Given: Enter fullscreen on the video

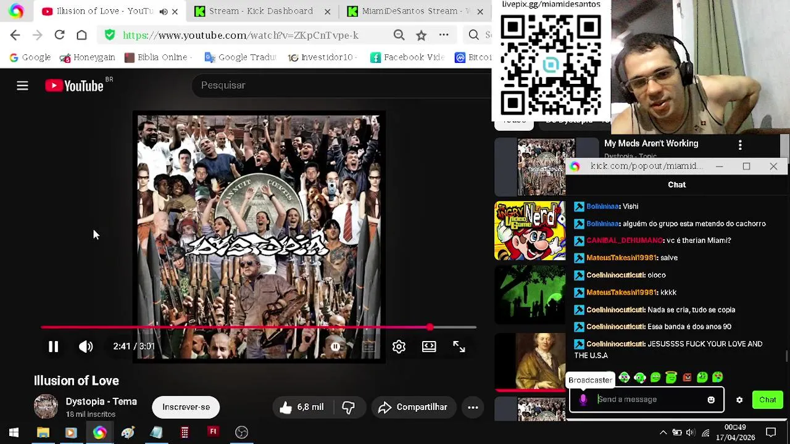Looking at the screenshot, I should pyautogui.click(x=459, y=347).
